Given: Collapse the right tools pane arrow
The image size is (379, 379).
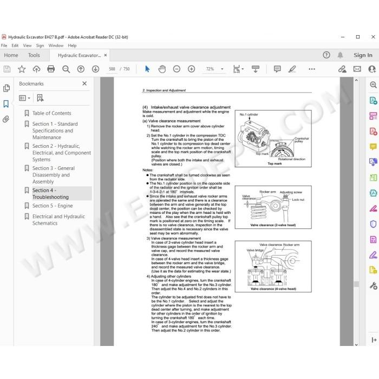Looking at the screenshot, I should [374, 340].
